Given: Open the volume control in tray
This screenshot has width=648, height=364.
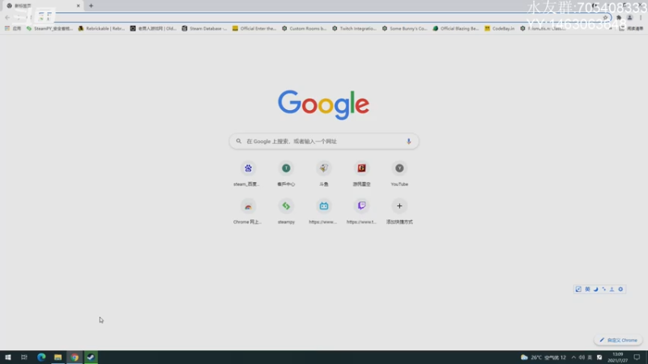Looking at the screenshot, I should tap(582, 358).
